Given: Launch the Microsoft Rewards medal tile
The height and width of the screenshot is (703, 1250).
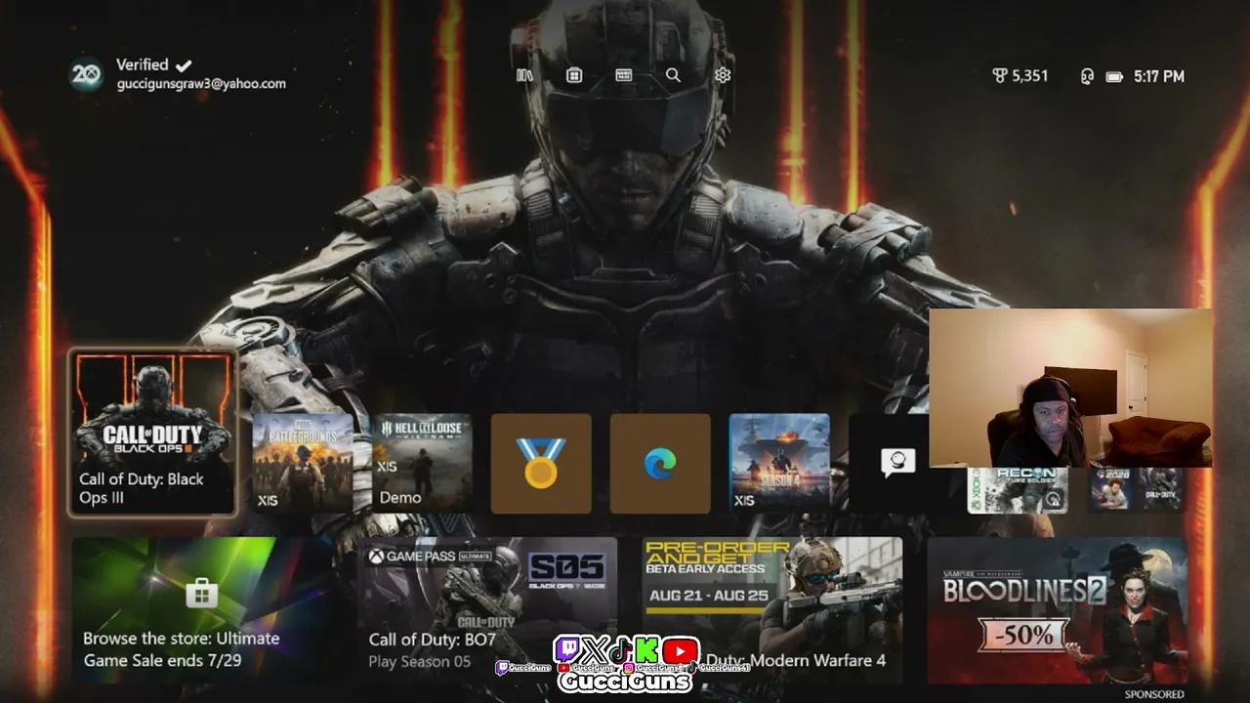Looking at the screenshot, I should (541, 463).
